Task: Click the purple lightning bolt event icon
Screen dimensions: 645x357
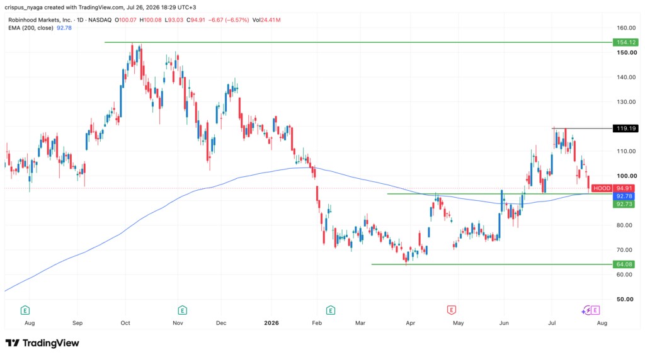Action: coord(586,310)
